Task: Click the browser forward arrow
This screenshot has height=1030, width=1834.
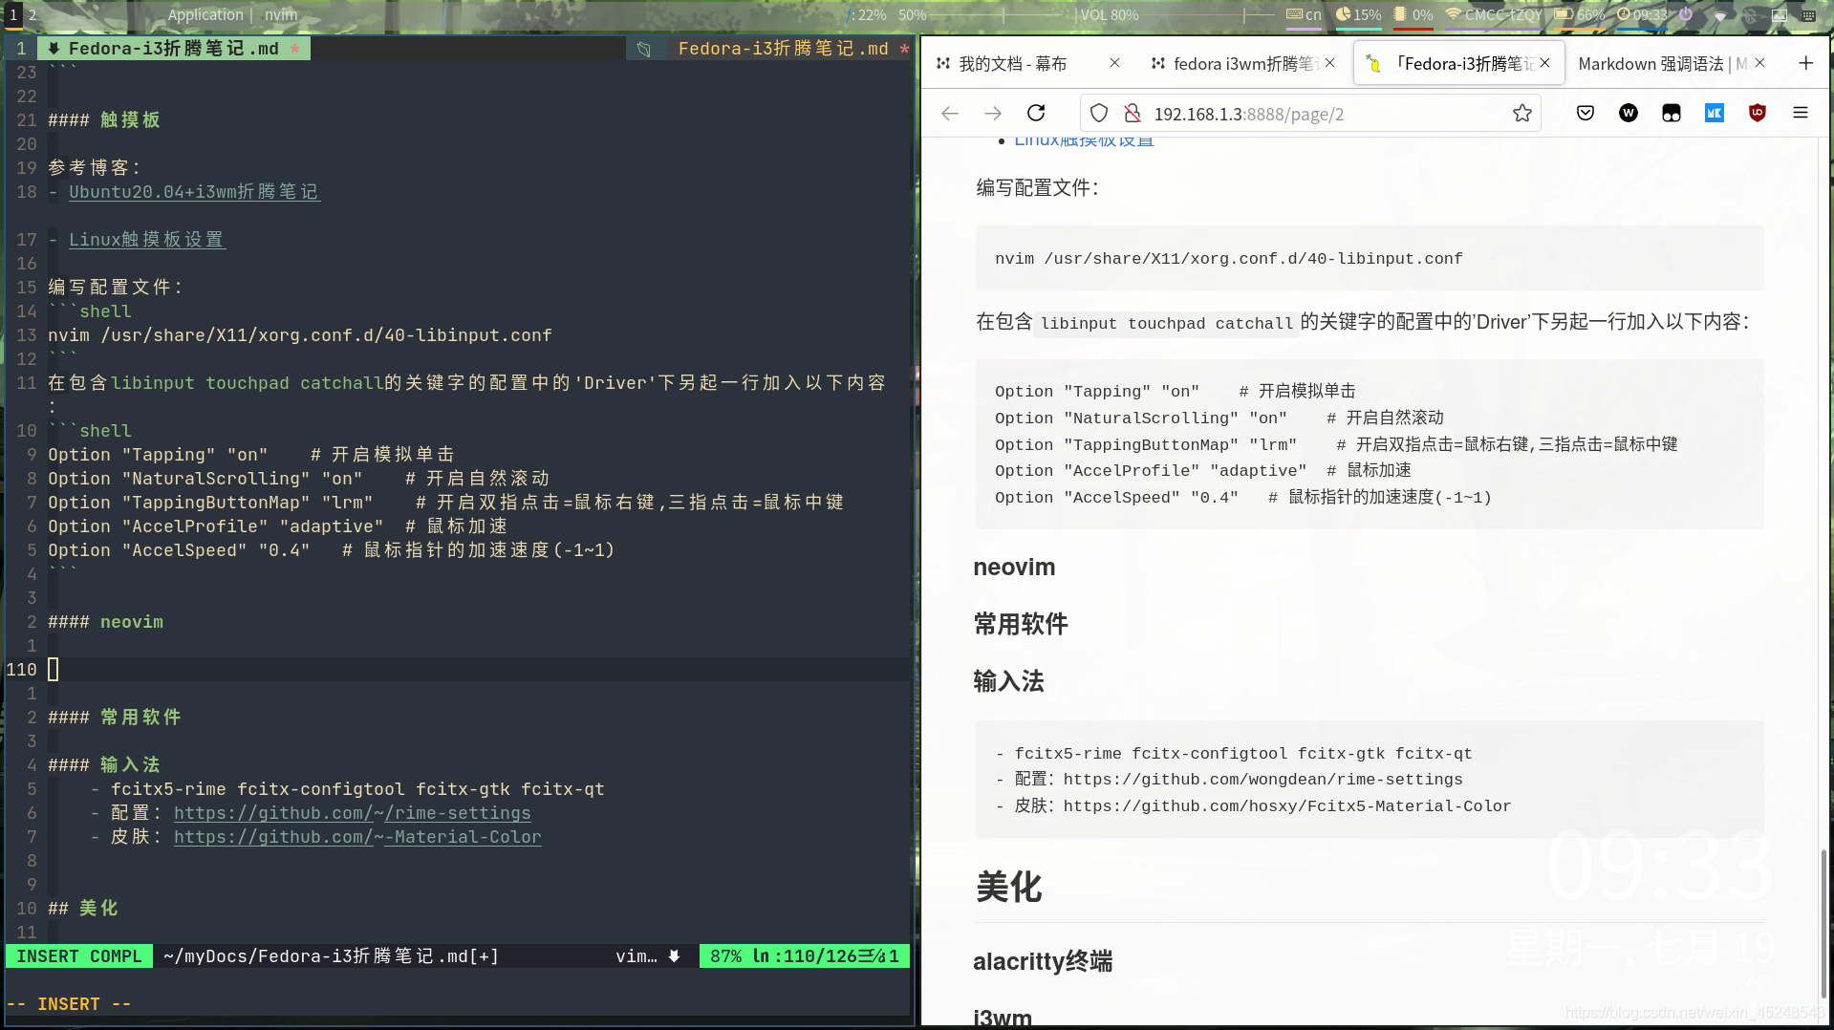Action: (x=993, y=114)
